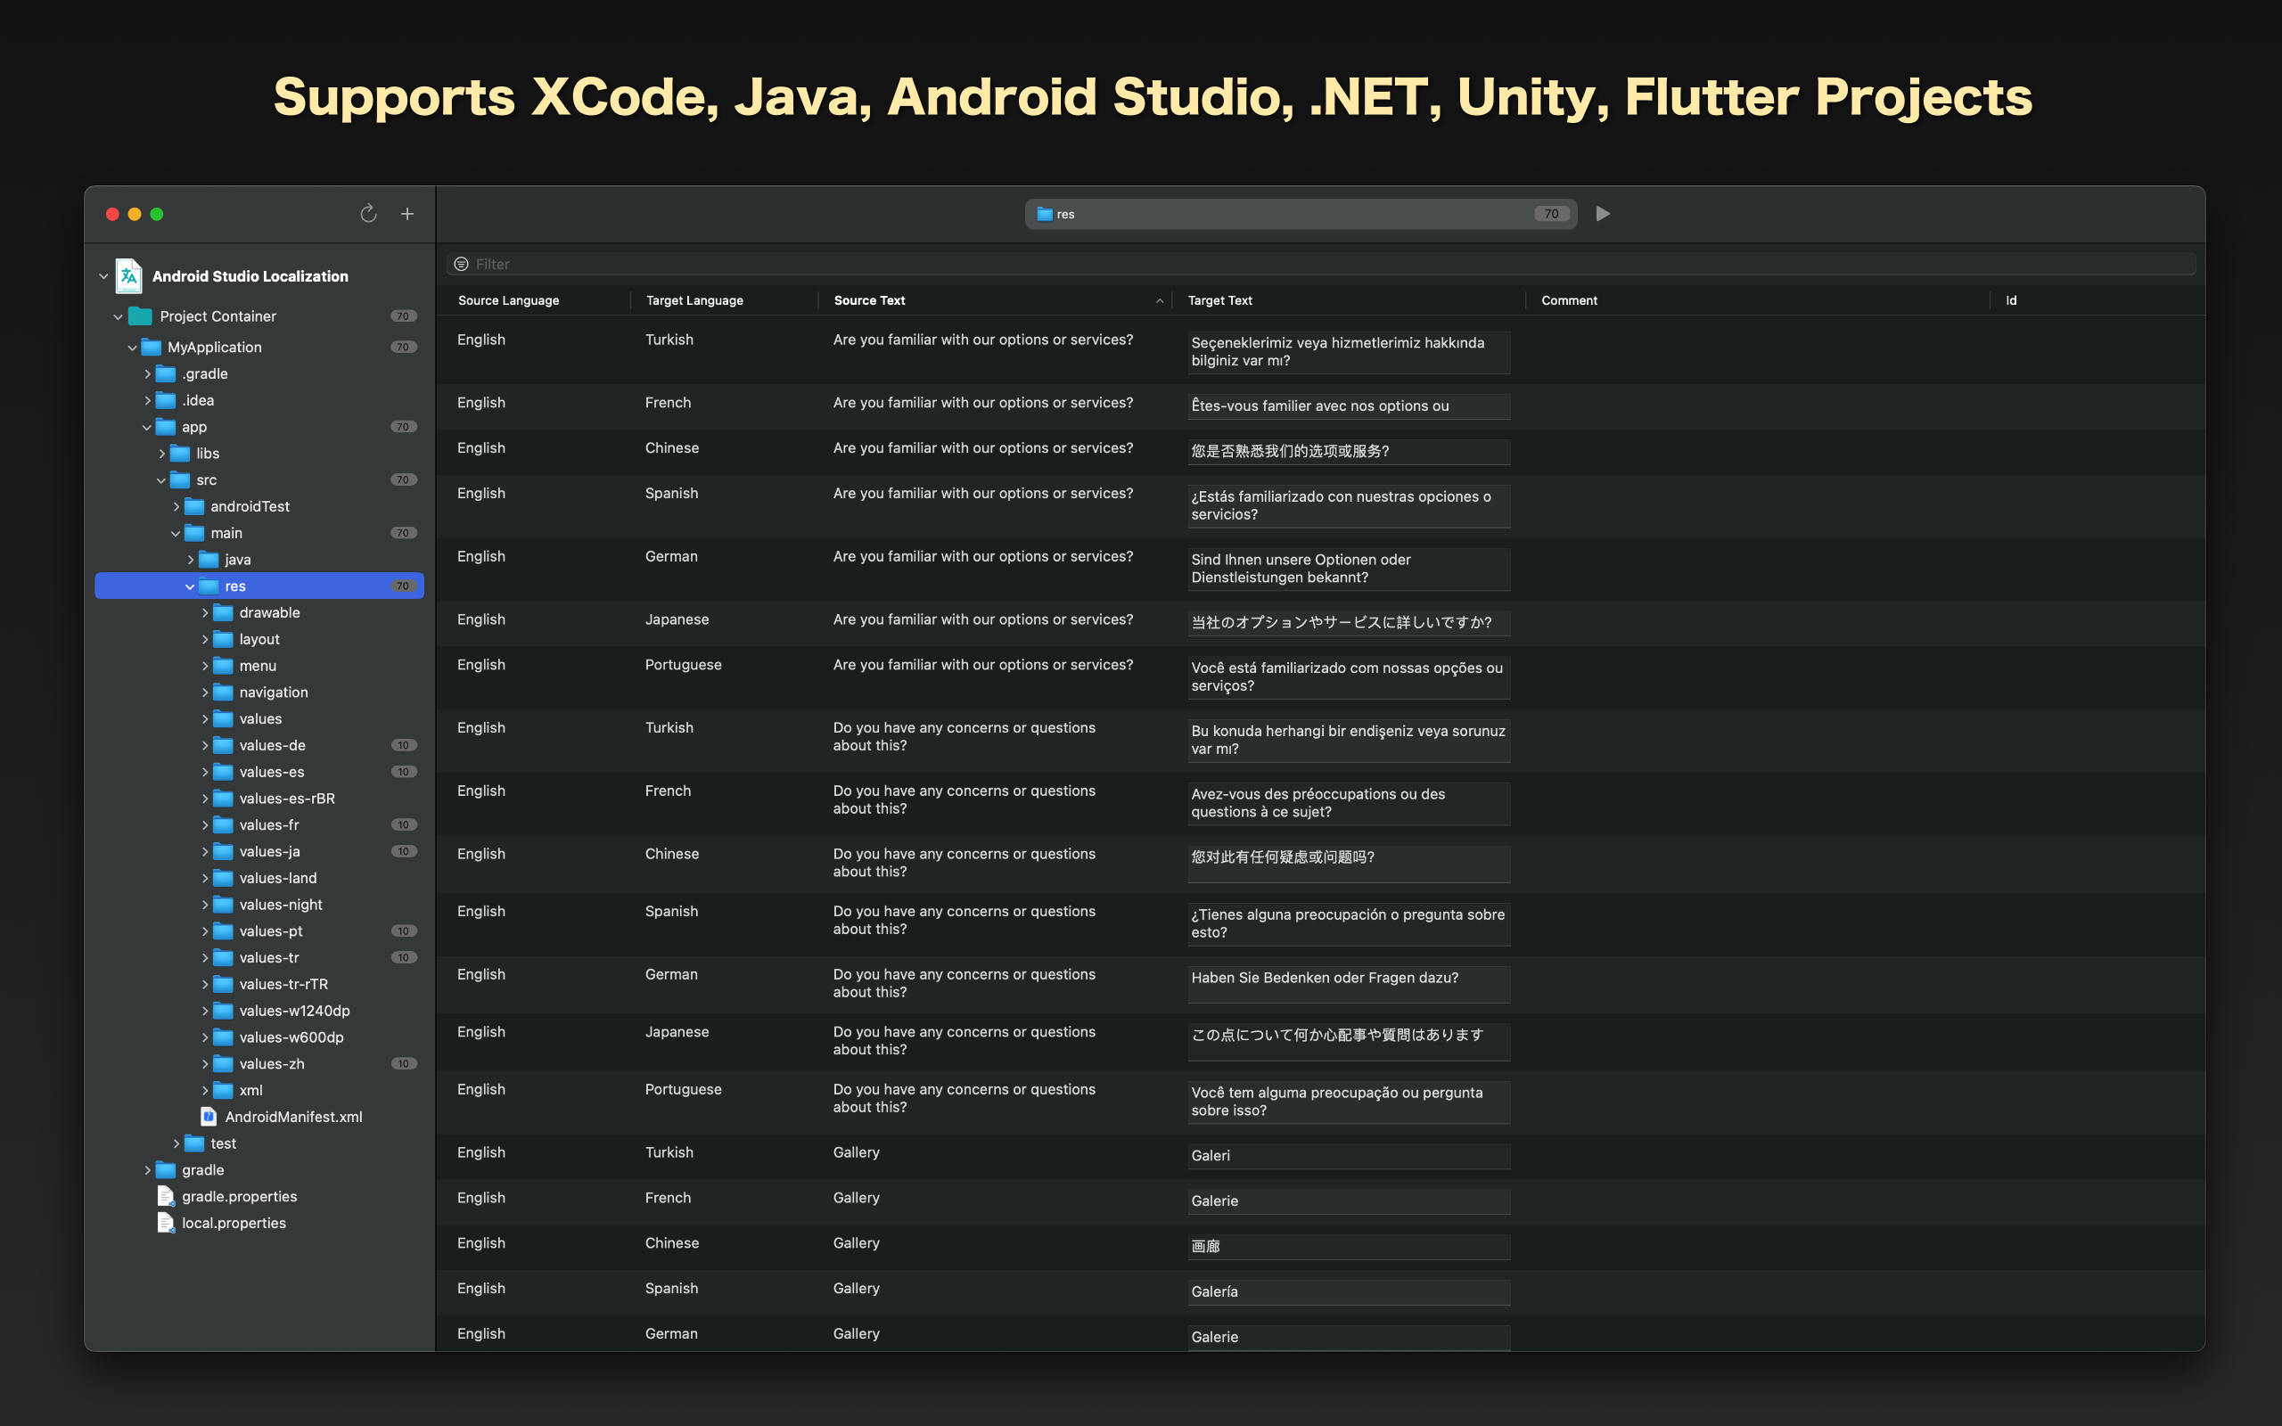Select the values-tr-rTR folder
The width and height of the screenshot is (2282, 1426).
[259, 984]
